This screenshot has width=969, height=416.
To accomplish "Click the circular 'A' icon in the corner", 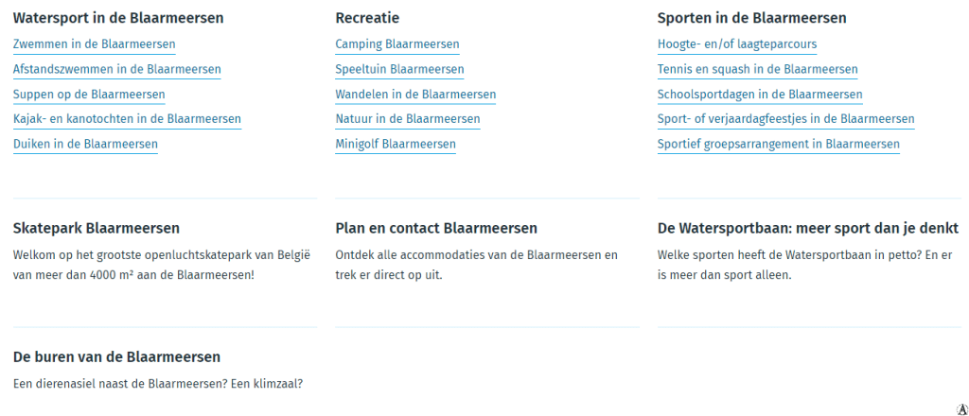I will (x=962, y=408).
